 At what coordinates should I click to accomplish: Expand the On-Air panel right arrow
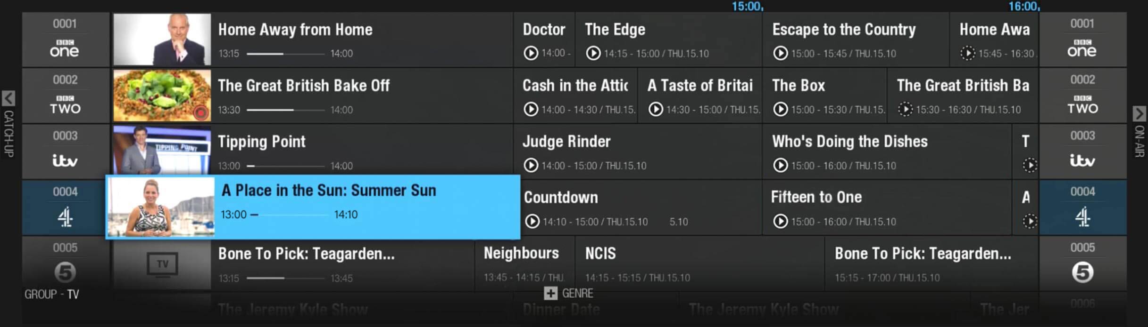click(x=1139, y=113)
